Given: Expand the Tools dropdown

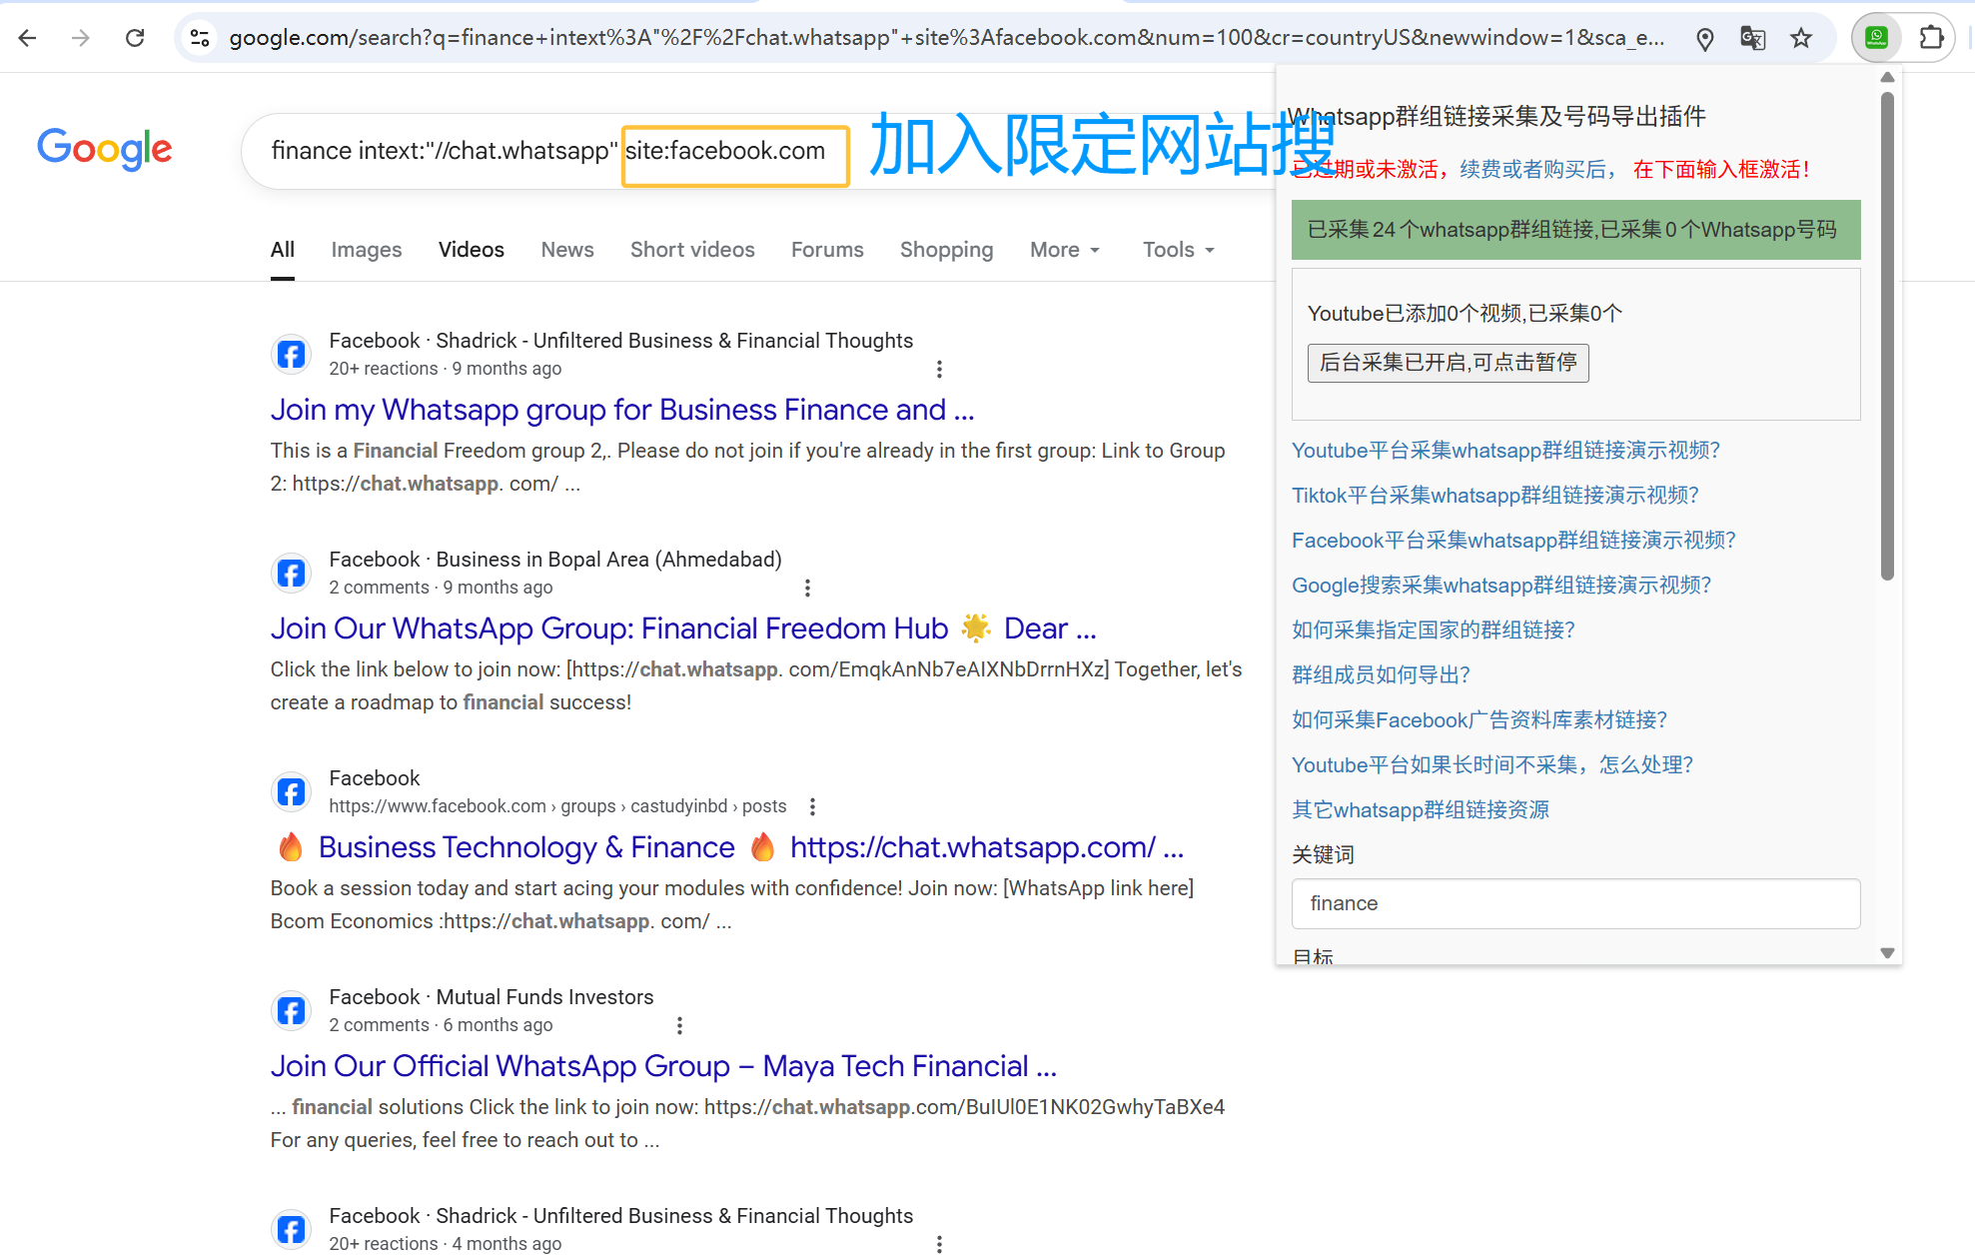Looking at the screenshot, I should pos(1179,250).
